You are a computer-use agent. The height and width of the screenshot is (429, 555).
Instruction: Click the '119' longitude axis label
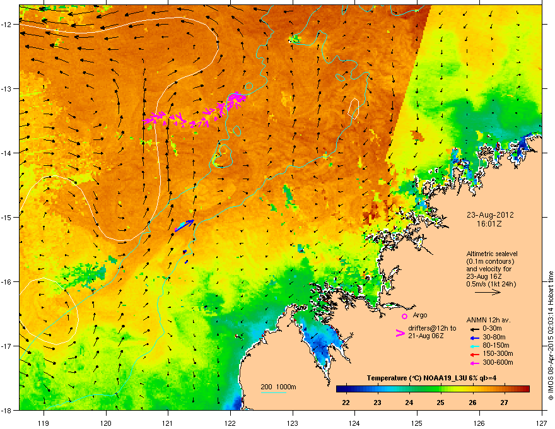(x=44, y=423)
